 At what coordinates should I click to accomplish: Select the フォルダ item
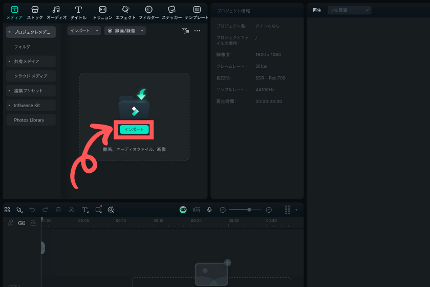coord(22,47)
